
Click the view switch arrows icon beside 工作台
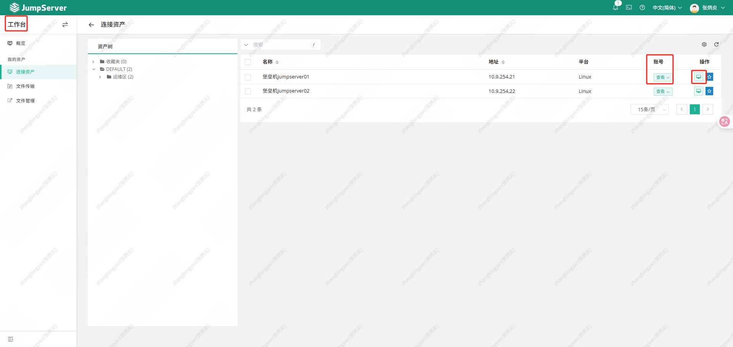pyautogui.click(x=65, y=24)
